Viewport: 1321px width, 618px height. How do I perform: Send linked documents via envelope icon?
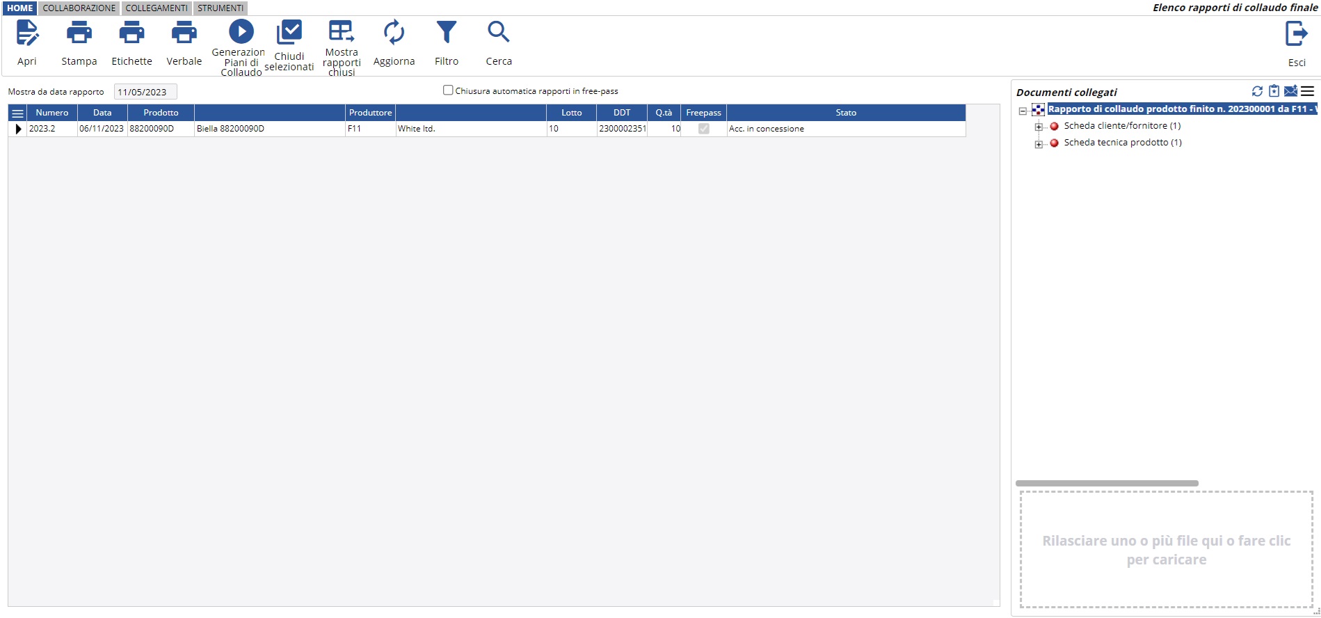(x=1290, y=91)
